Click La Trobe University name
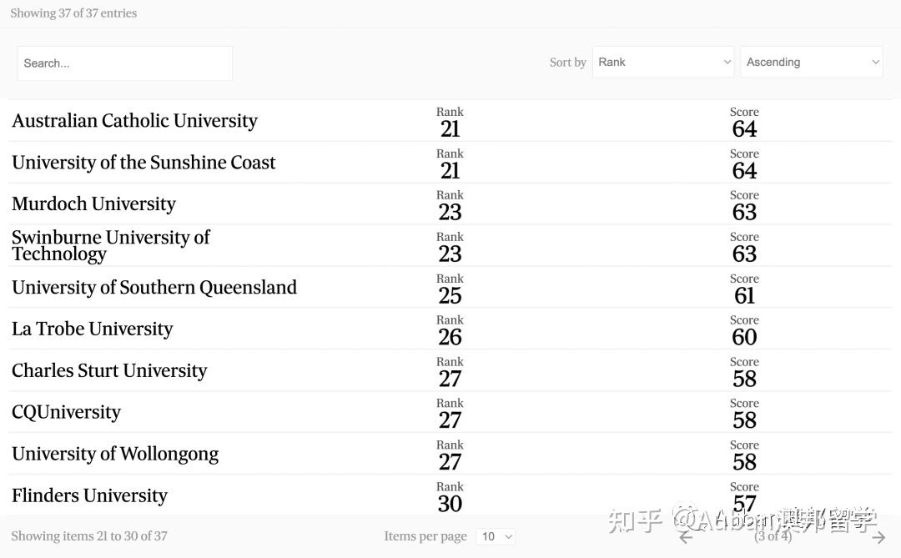This screenshot has width=901, height=558. coord(92,329)
